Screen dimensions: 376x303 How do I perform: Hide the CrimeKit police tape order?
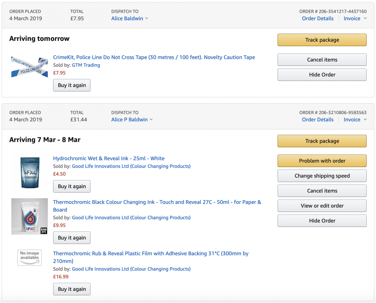pos(322,75)
